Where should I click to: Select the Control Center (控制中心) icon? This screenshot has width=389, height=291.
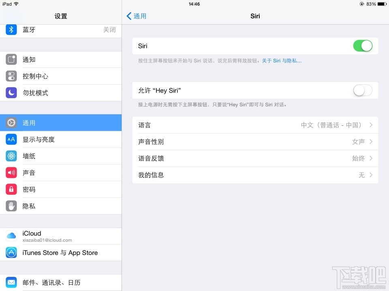click(x=11, y=76)
